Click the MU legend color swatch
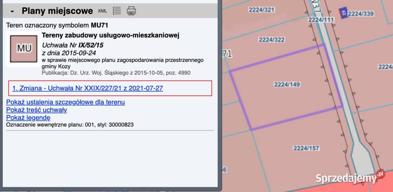393x192 pixels. pyautogui.click(x=24, y=49)
